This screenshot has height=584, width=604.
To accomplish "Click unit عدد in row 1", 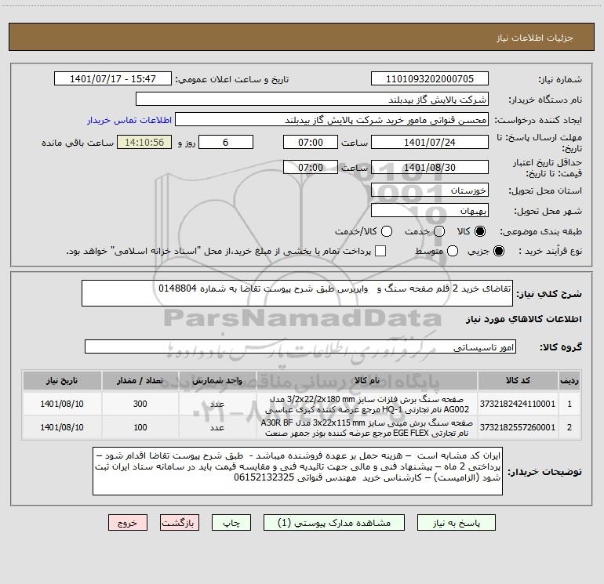I will [217, 404].
